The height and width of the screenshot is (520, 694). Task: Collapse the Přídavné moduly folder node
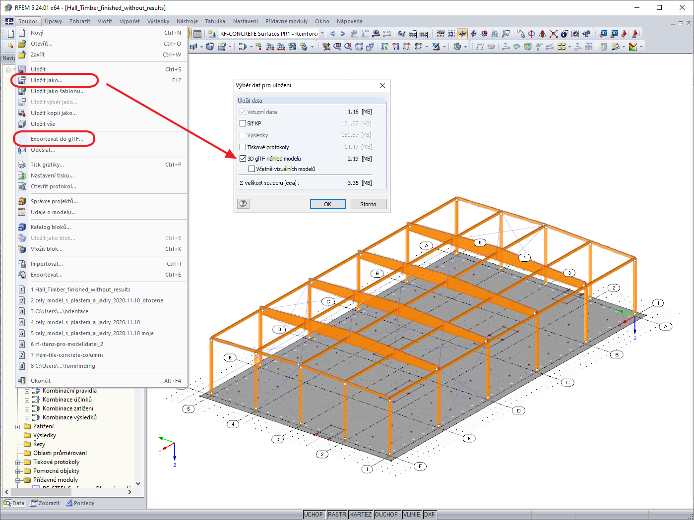(x=18, y=480)
